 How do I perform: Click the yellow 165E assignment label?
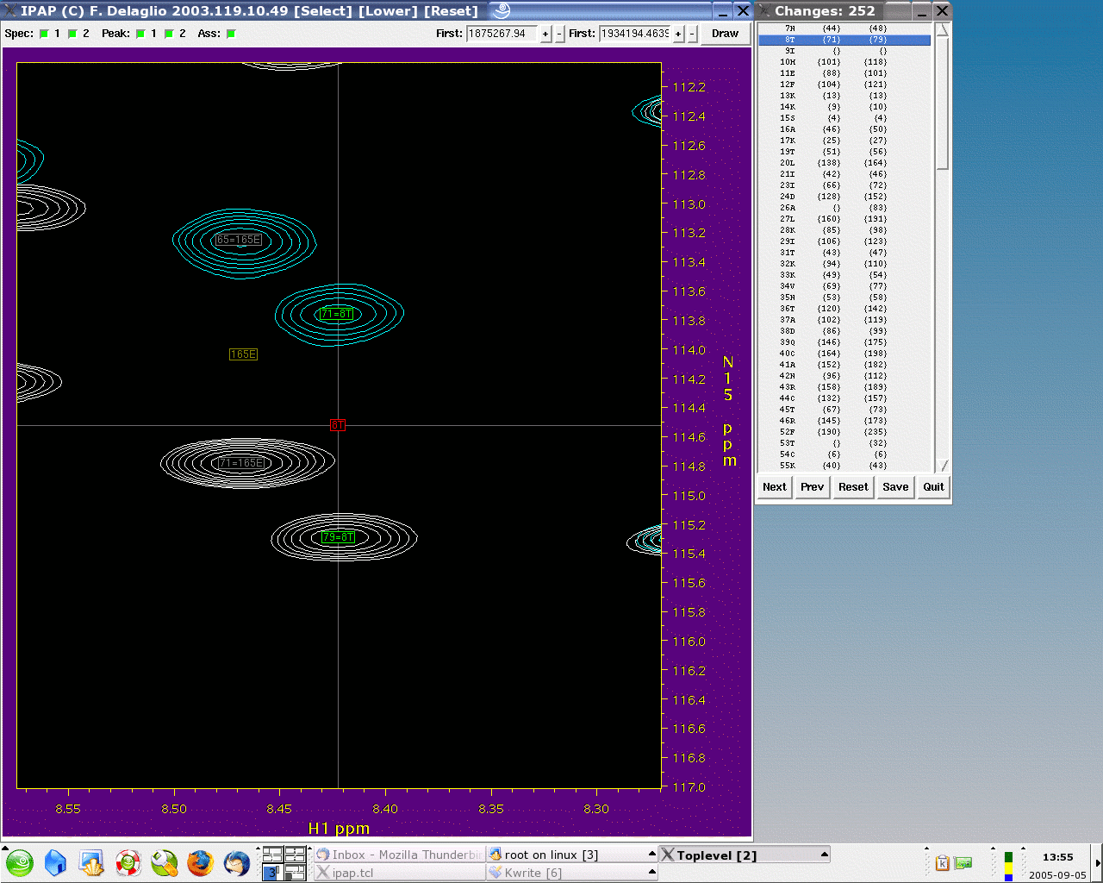pyautogui.click(x=243, y=354)
